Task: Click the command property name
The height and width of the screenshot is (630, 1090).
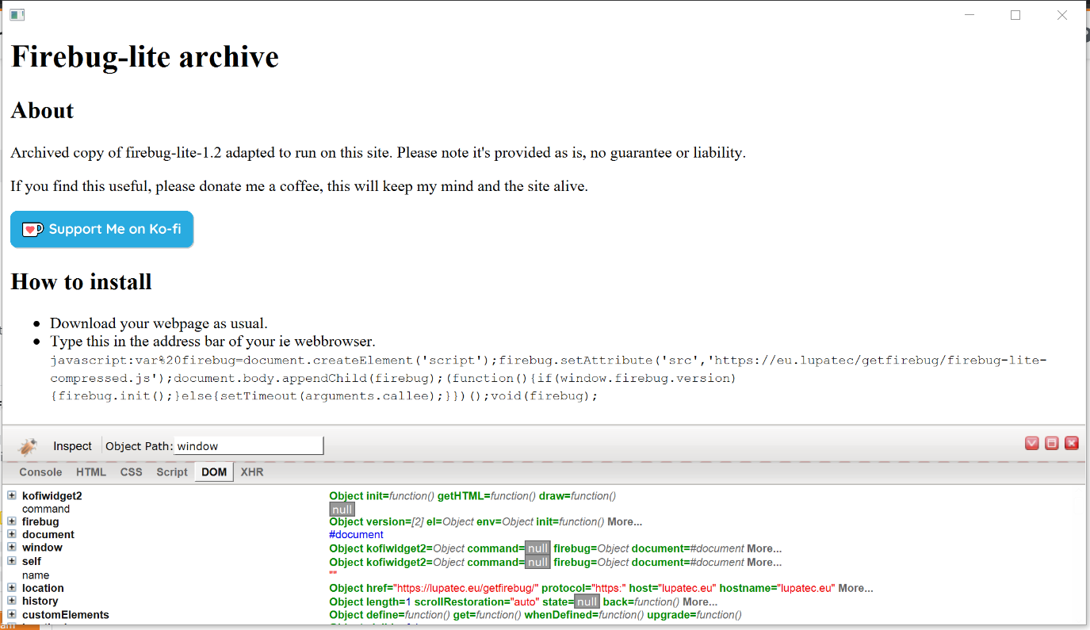Action: coord(46,509)
